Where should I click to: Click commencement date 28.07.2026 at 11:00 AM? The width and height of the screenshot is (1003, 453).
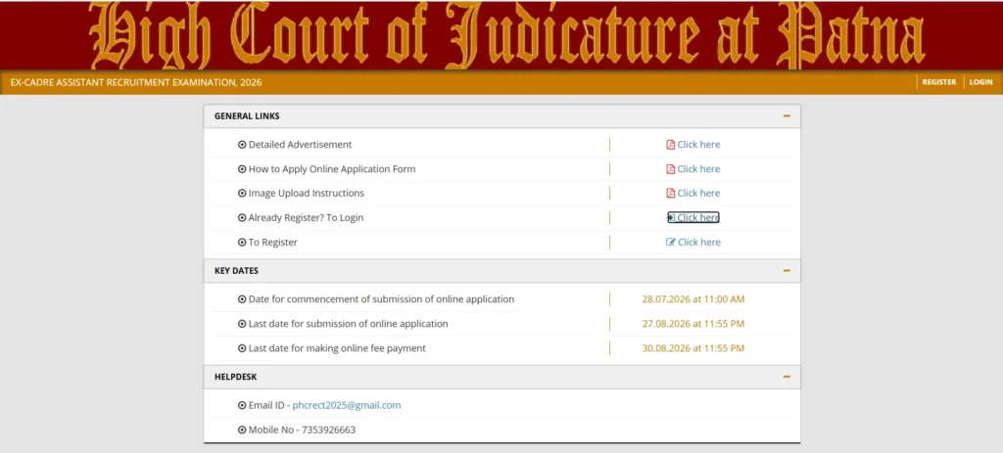point(693,299)
